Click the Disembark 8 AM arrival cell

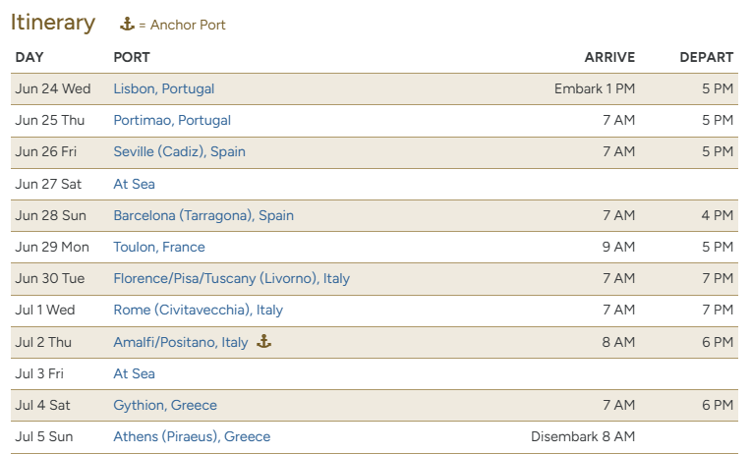point(582,436)
